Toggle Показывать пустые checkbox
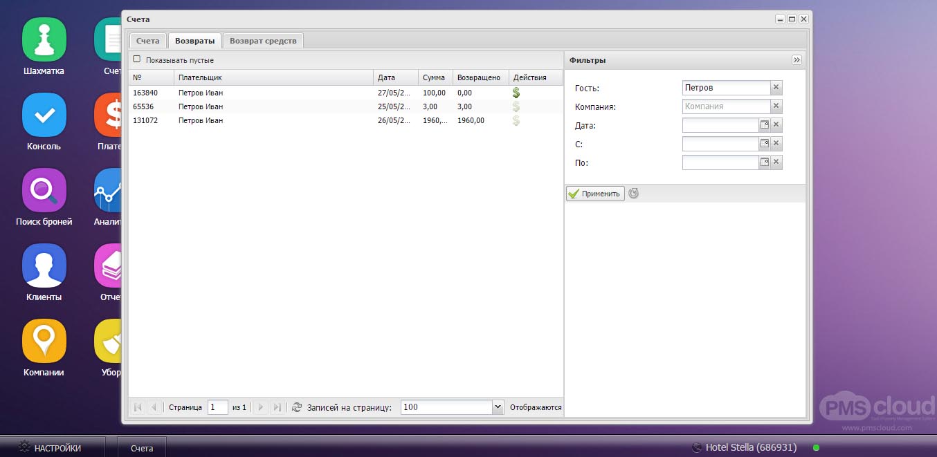Screen dimensions: 937x457 tap(136, 59)
